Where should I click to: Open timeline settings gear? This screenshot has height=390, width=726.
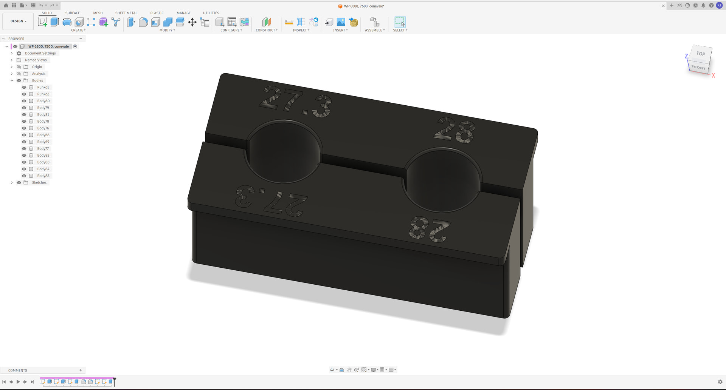720,382
